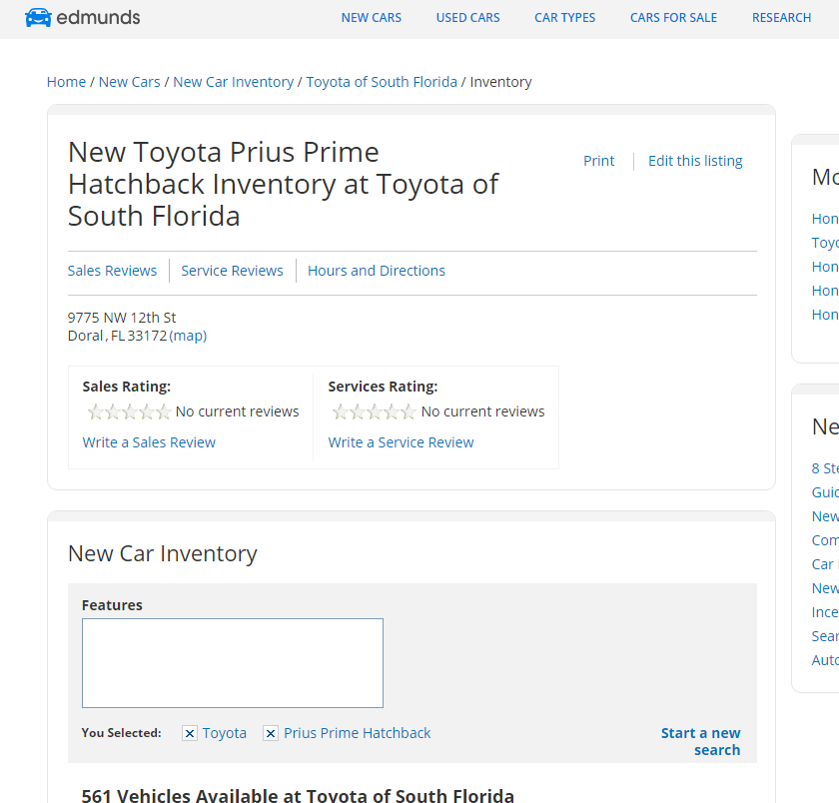Image resolution: width=839 pixels, height=803 pixels.
Task: Switch to Sales Reviews tab
Action: point(112,271)
